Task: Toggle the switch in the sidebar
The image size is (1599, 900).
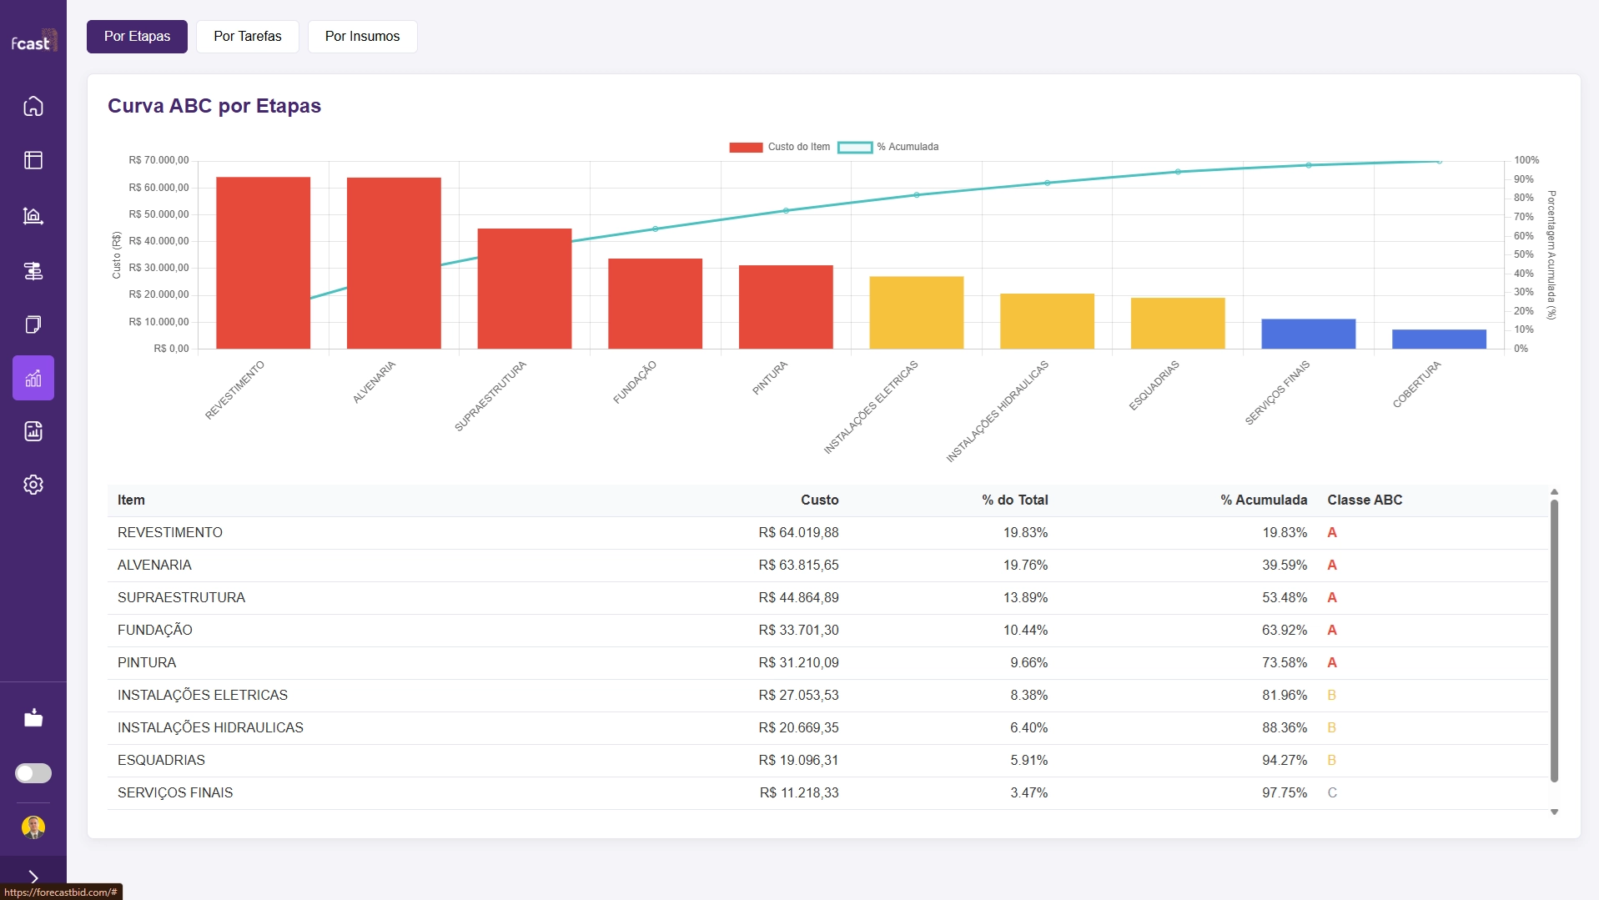Action: 33,773
